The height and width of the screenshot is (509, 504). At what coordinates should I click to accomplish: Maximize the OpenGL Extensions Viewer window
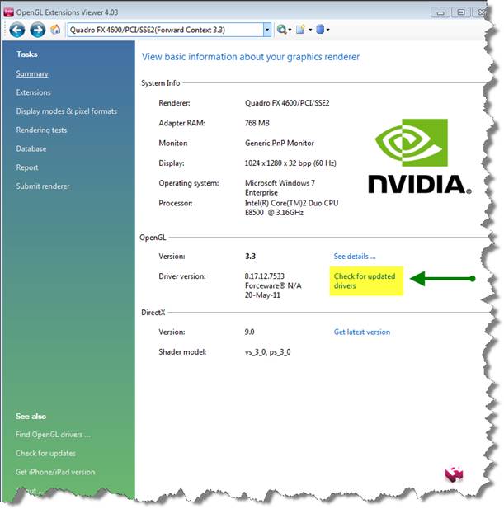[461, 12]
